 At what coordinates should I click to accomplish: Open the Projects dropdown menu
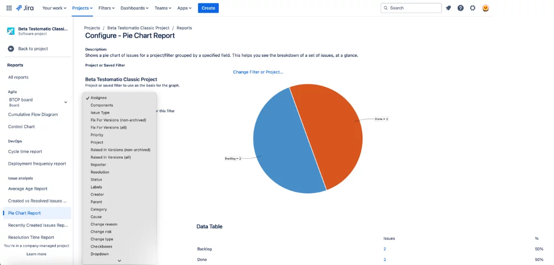pyautogui.click(x=82, y=8)
